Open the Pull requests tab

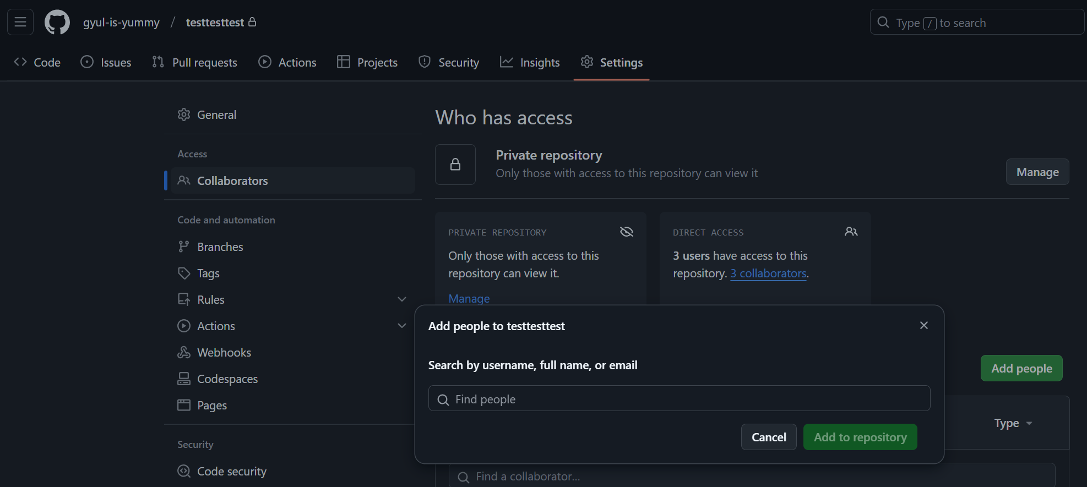pyautogui.click(x=194, y=62)
